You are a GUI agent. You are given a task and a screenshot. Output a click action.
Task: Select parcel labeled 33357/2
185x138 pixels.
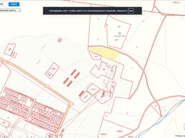tap(131, 137)
